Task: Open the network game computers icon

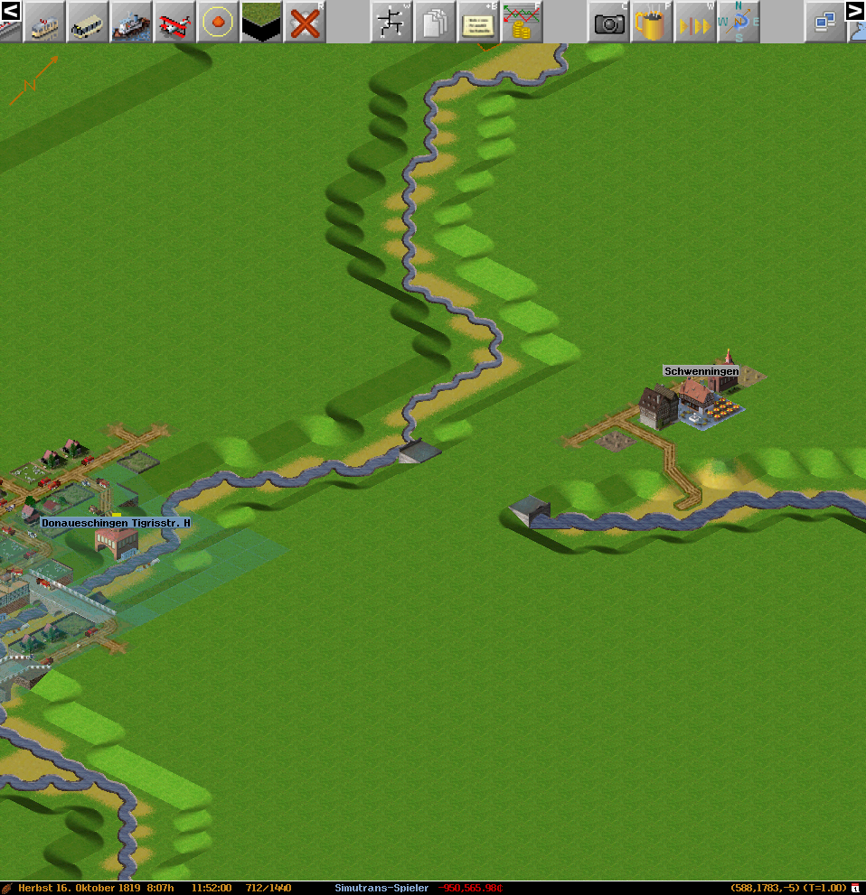Action: (825, 23)
